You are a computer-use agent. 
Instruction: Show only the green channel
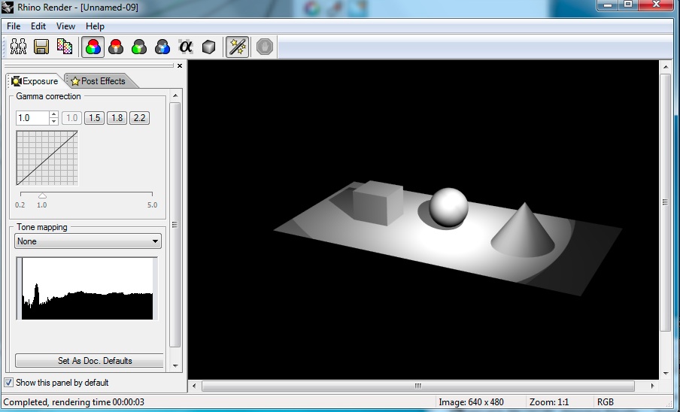[138, 47]
